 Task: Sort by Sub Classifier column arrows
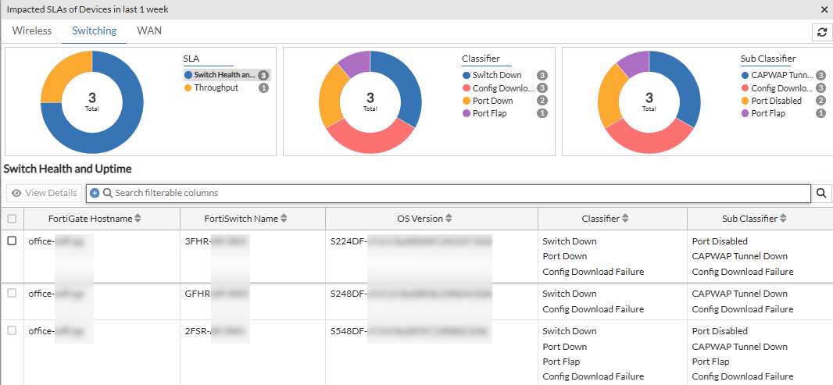783,218
